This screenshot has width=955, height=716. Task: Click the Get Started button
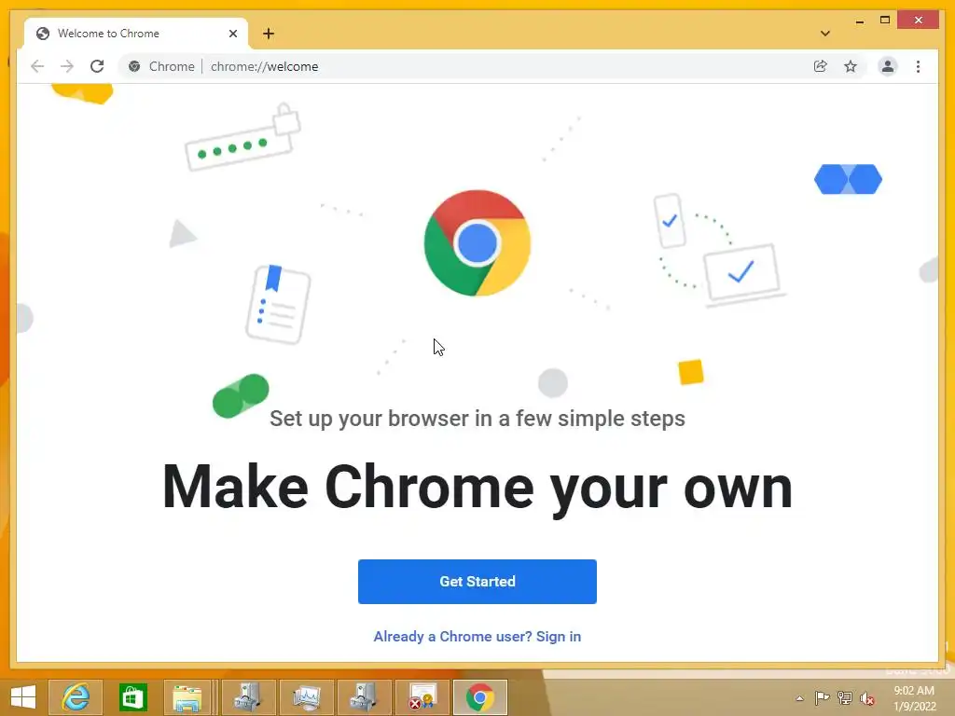[477, 582]
